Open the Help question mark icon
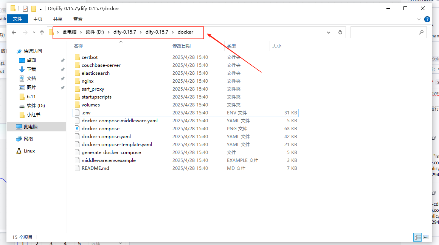 tap(427, 19)
